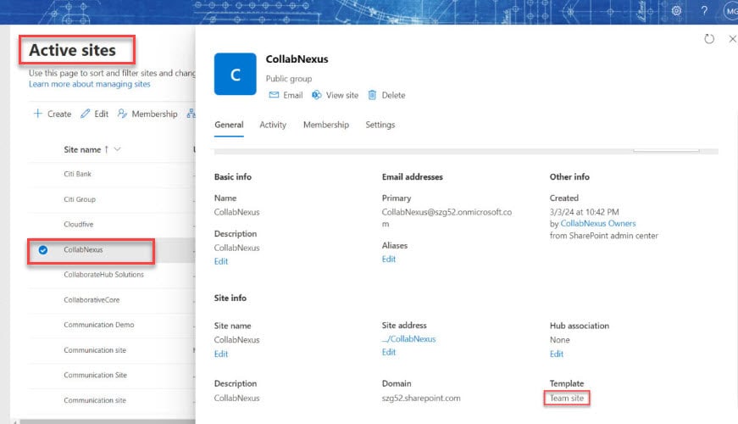Image resolution: width=738 pixels, height=424 pixels.
Task: Click the Membership people icon in toolbar
Action: tap(122, 114)
